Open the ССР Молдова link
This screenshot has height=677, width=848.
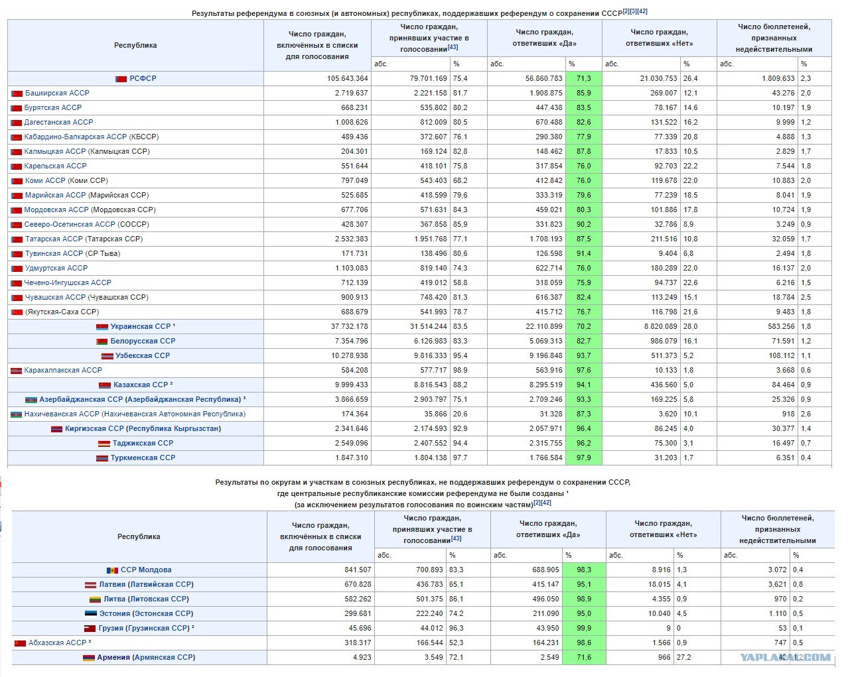[146, 570]
